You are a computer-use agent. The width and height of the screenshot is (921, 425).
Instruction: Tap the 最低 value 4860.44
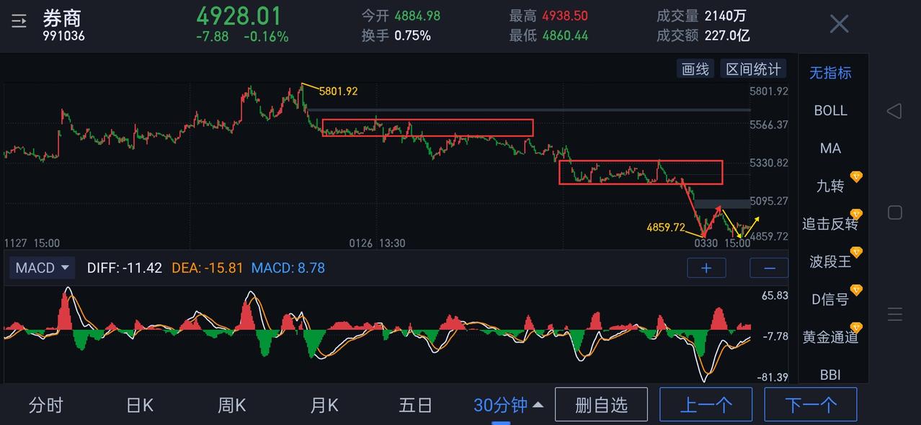pyautogui.click(x=565, y=35)
